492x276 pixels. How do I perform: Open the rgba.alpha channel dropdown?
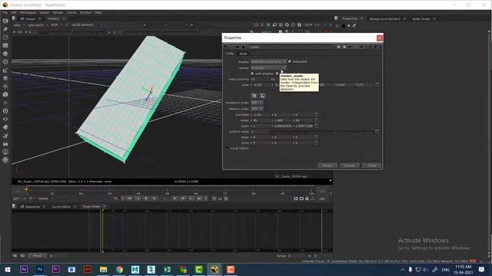37,25
